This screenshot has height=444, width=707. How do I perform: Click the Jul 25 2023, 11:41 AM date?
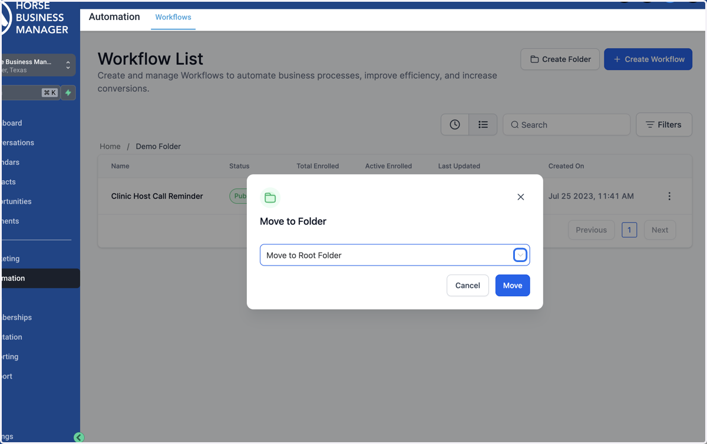click(x=591, y=196)
